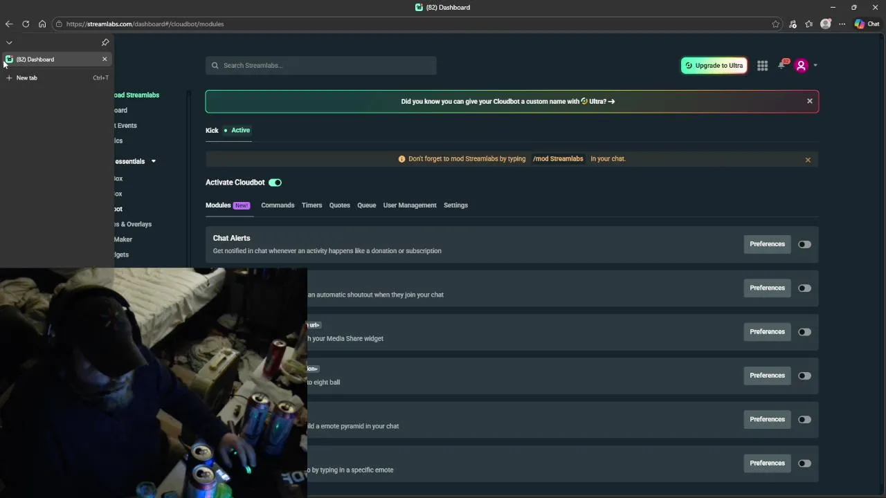Click the Download Streamlabs sidebar link

tap(137, 95)
